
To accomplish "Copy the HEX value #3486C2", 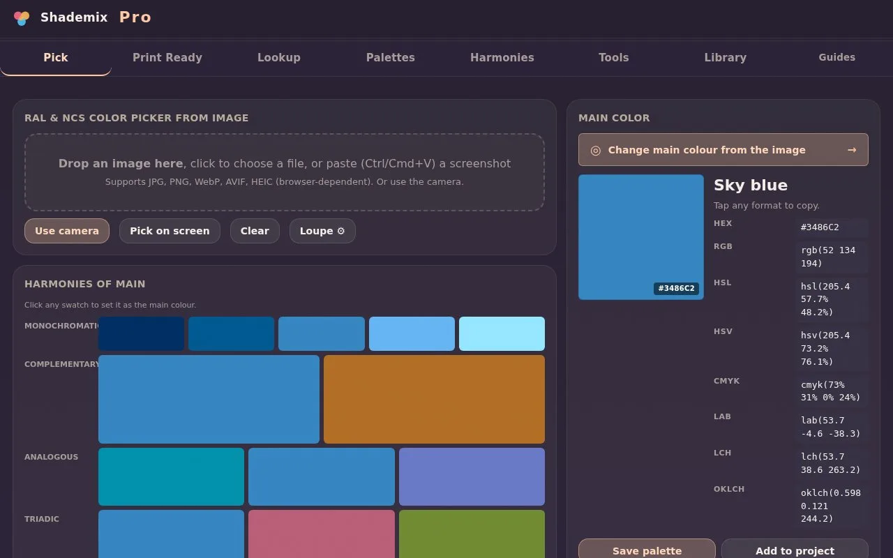I will pyautogui.click(x=832, y=227).
